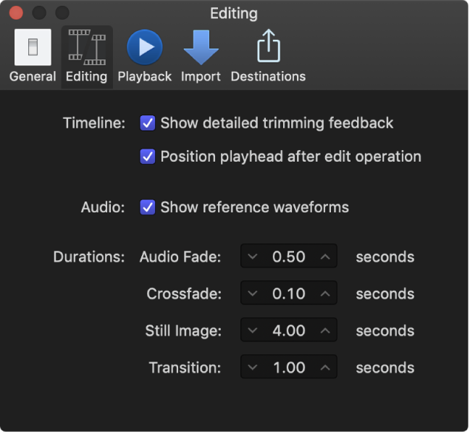Click the Still Image value field 4.00
The height and width of the screenshot is (432, 470).
click(288, 331)
